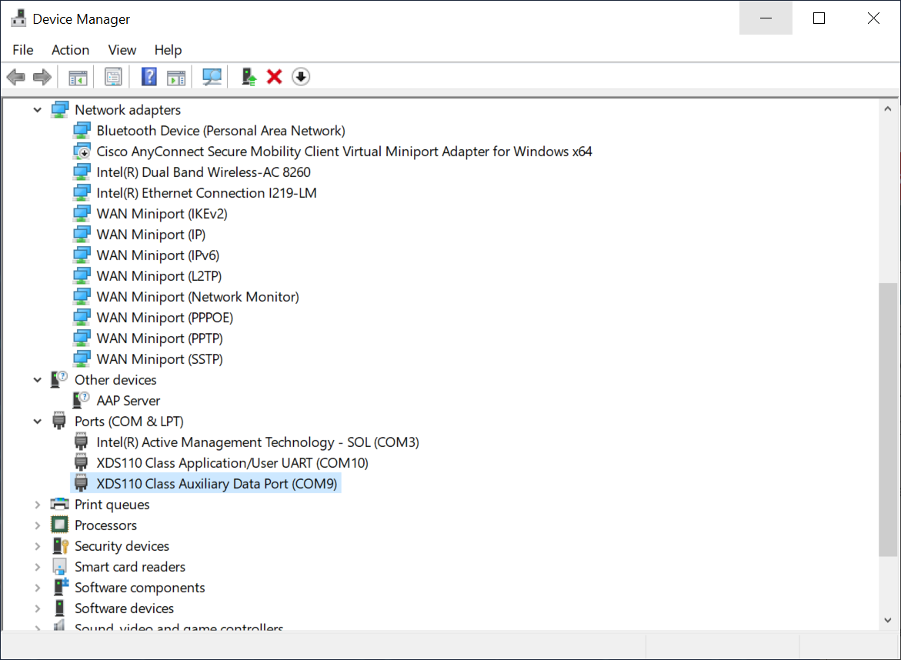Select XDS110 Class Application/User UART (COM10)

point(232,463)
